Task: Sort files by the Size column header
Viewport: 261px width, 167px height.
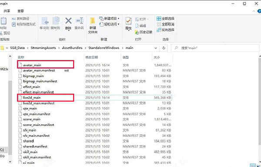Action: tap(157, 57)
